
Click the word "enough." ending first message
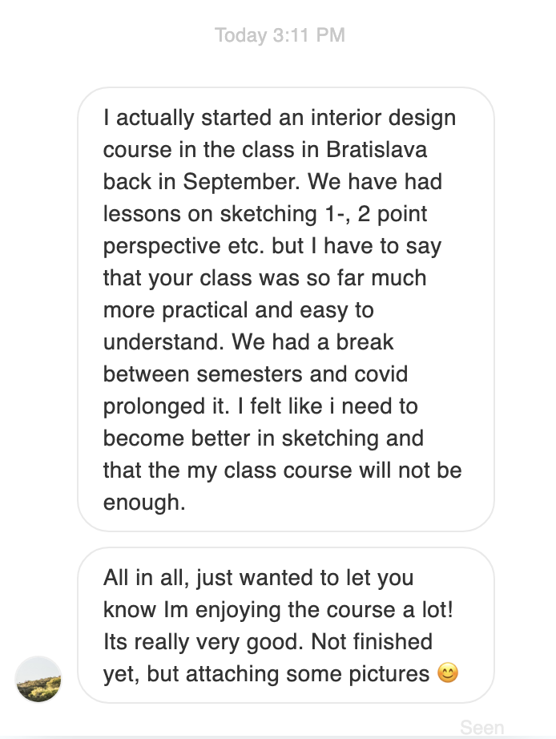click(143, 503)
